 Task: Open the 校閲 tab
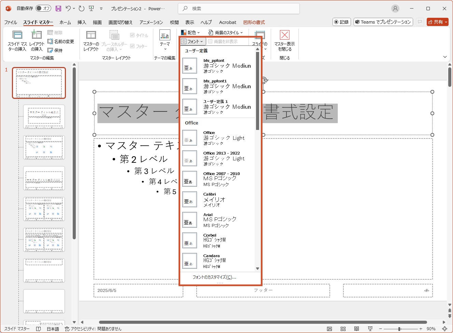pyautogui.click(x=174, y=23)
